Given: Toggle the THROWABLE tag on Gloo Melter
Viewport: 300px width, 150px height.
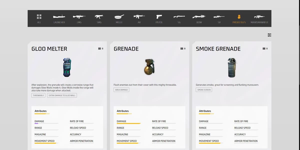Looking at the screenshot, I should pos(38,95).
